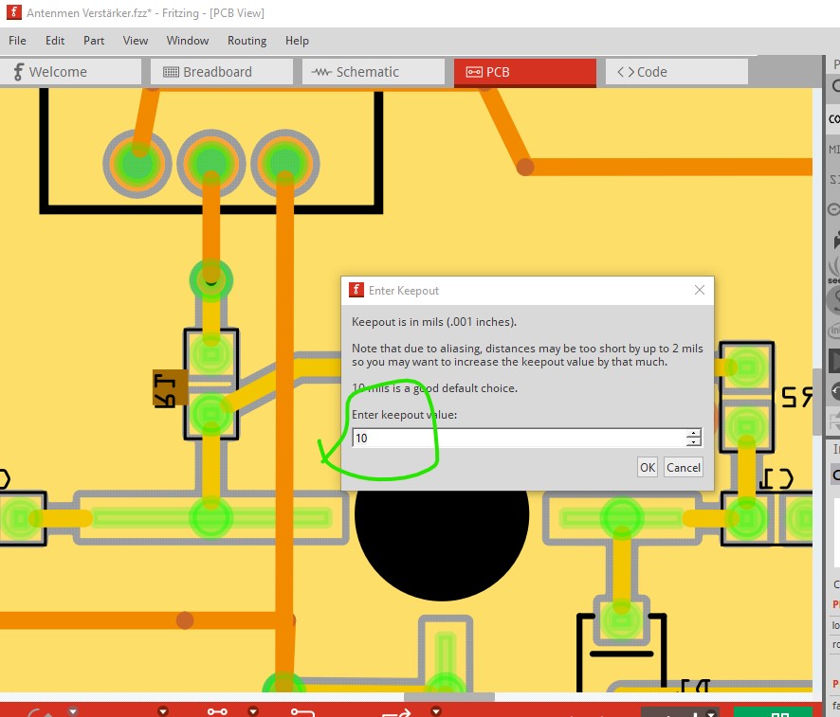
Task: Open the Part menu
Action: (94, 41)
